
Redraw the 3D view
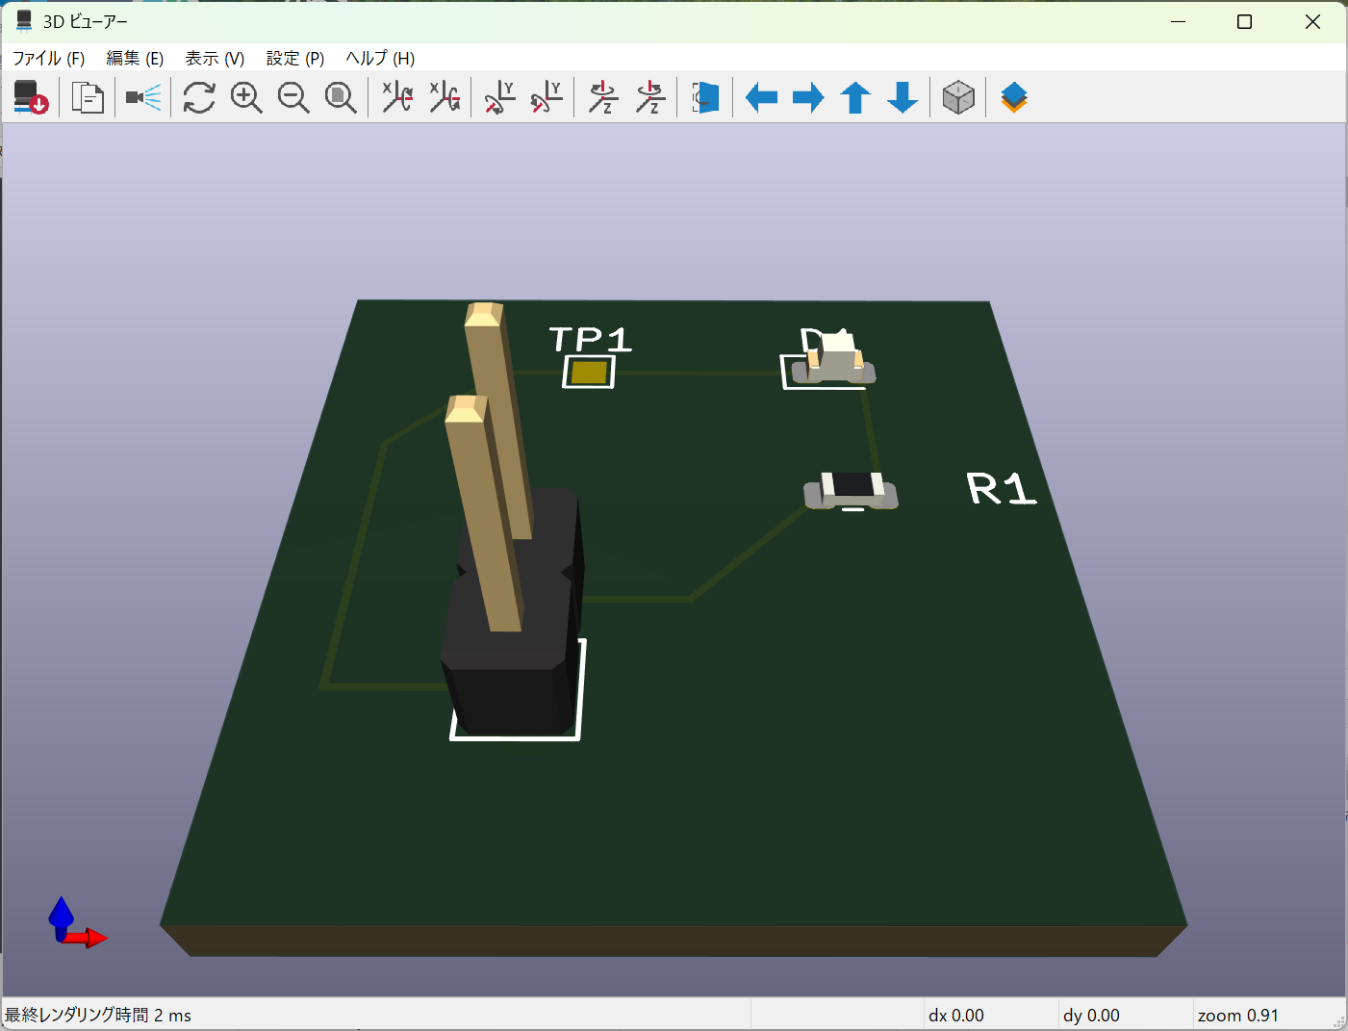(x=198, y=96)
